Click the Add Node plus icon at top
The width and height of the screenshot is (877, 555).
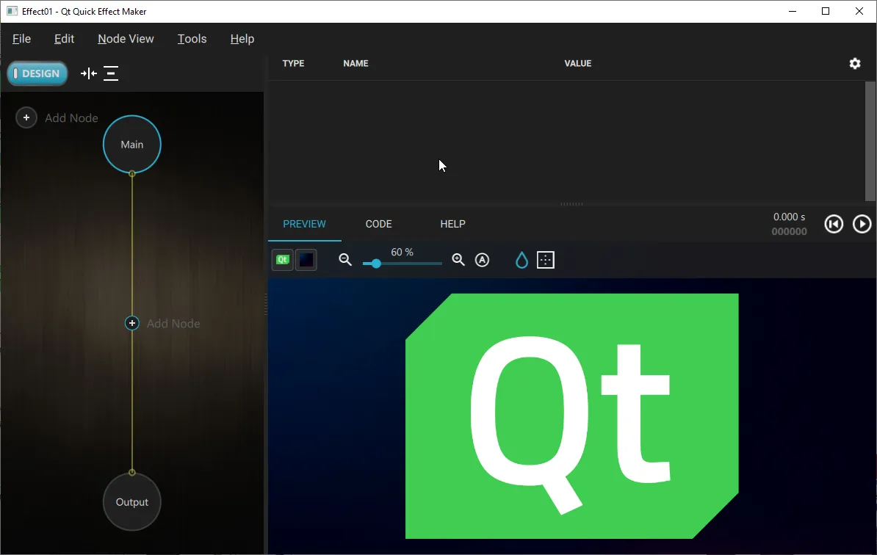26,117
